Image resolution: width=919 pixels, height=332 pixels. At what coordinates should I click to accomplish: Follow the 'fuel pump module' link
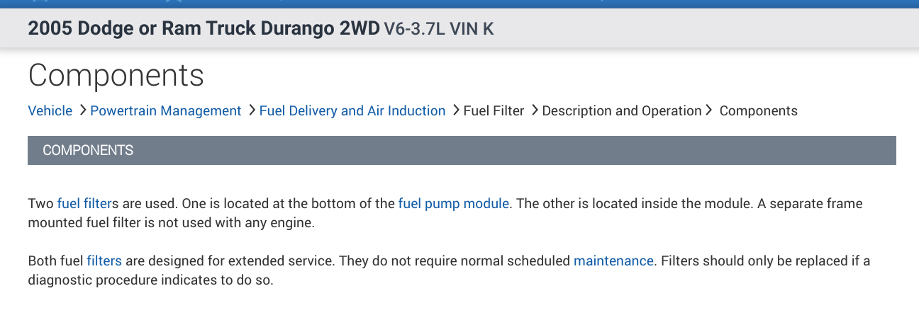[x=453, y=204]
